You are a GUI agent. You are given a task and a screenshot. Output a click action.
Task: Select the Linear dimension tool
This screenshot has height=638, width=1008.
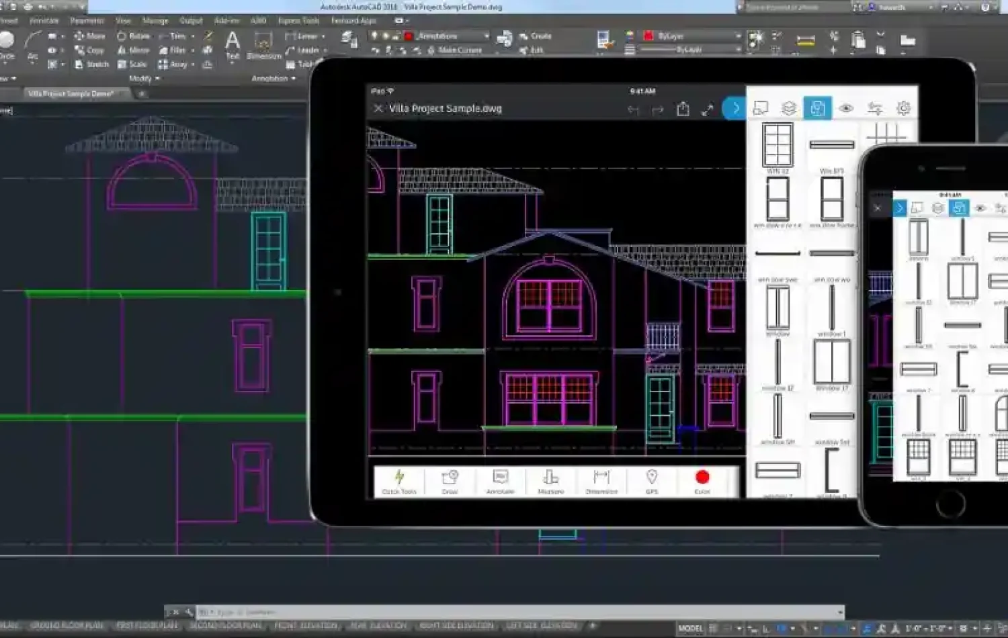(x=302, y=36)
